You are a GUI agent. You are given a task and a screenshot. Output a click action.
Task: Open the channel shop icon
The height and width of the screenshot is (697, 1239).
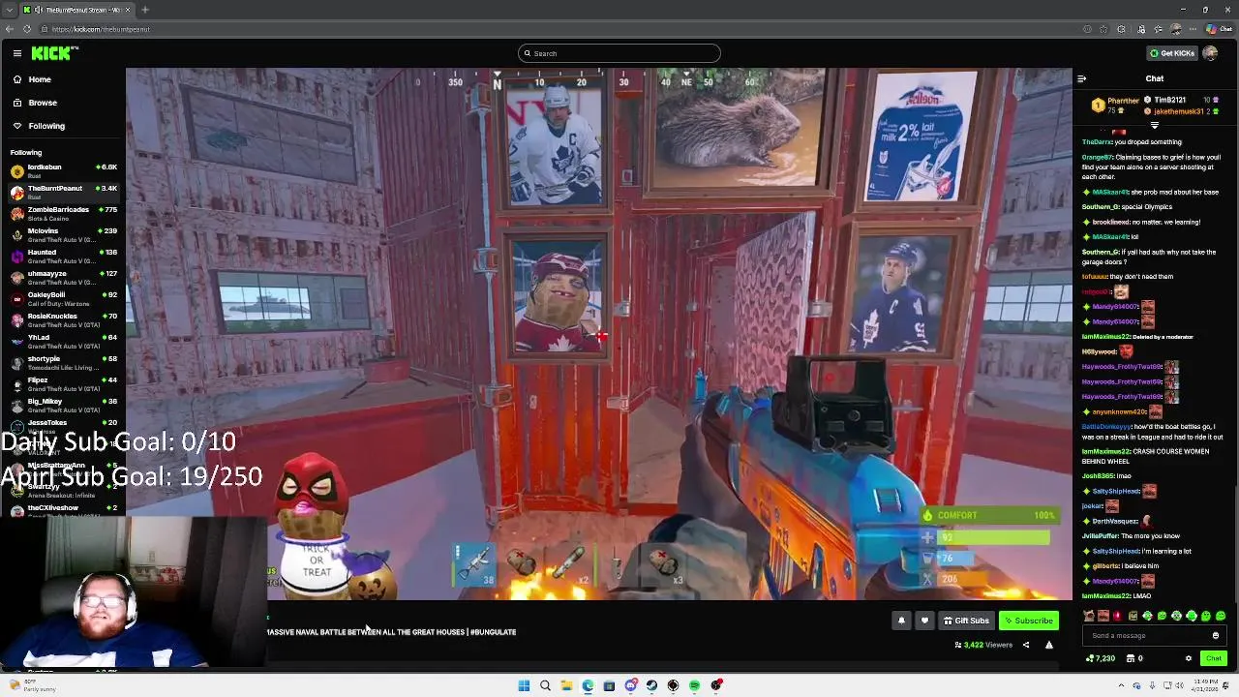pyautogui.click(x=1133, y=658)
